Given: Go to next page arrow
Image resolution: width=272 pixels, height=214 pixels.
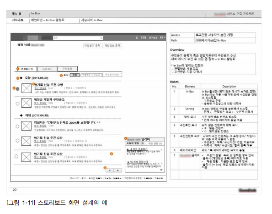Looking at the screenshot, I should 118,170.
